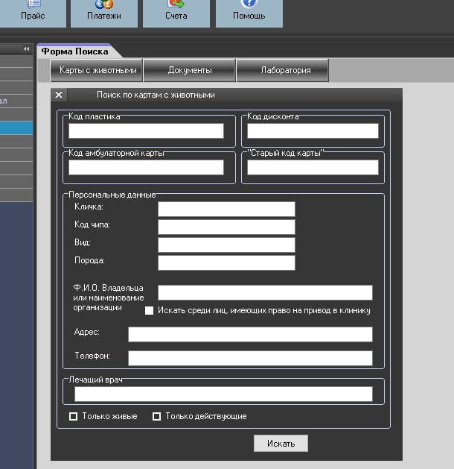Open the Документы tab
The image size is (454, 469).
pyautogui.click(x=190, y=70)
